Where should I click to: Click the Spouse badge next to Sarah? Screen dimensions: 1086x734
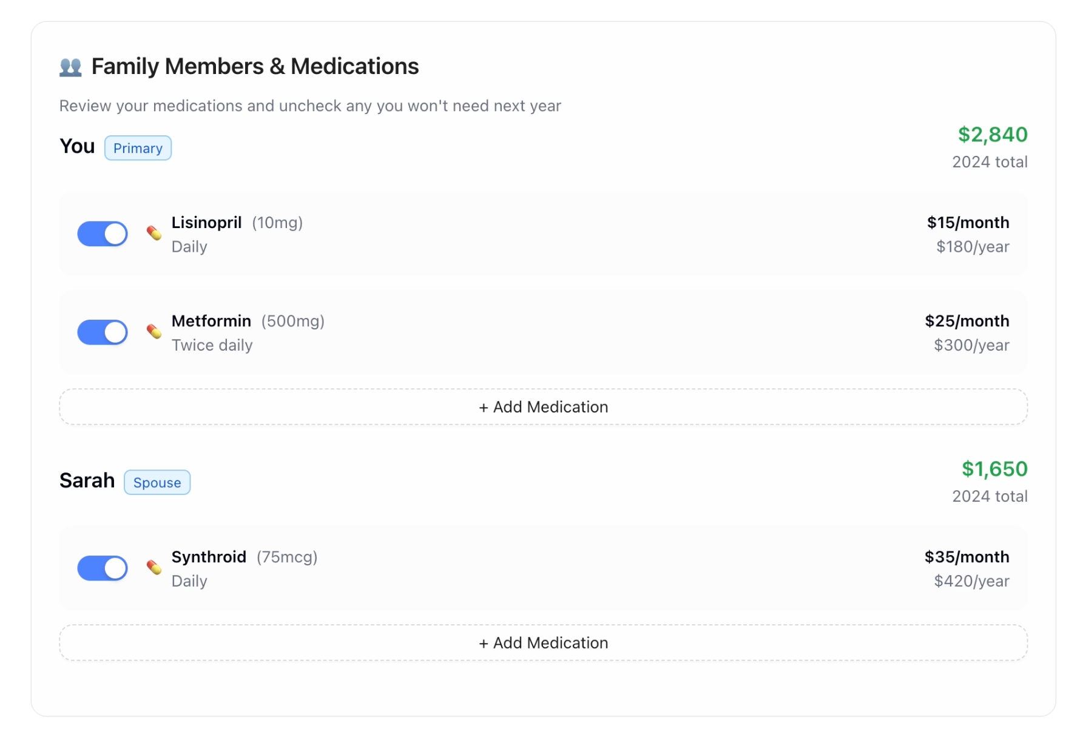pyautogui.click(x=157, y=483)
